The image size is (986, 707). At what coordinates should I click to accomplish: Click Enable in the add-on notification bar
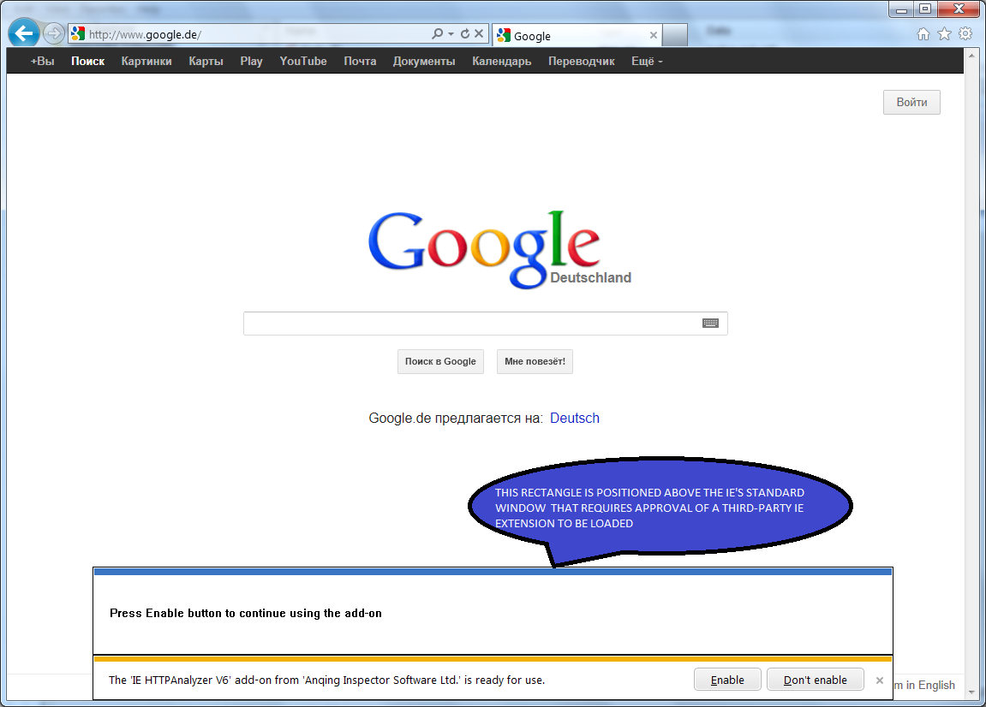pyautogui.click(x=727, y=680)
